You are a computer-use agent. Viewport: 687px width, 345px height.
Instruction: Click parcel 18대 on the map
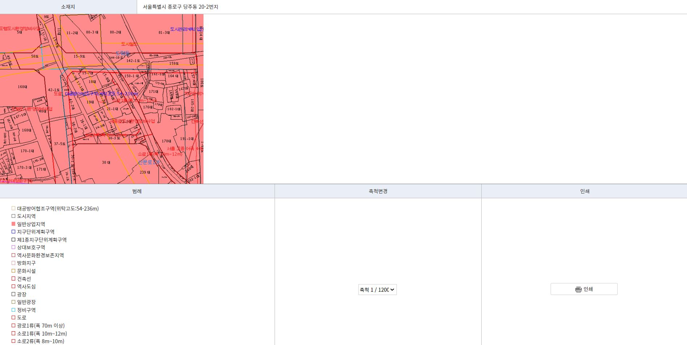[92, 82]
